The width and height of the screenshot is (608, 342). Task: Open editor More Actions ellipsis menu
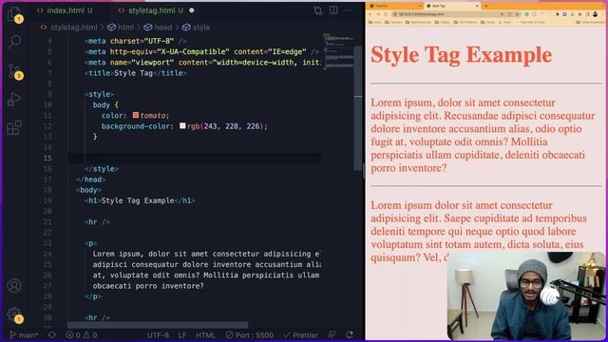click(x=349, y=10)
